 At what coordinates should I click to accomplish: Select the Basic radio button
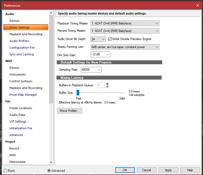coord(5,170)
